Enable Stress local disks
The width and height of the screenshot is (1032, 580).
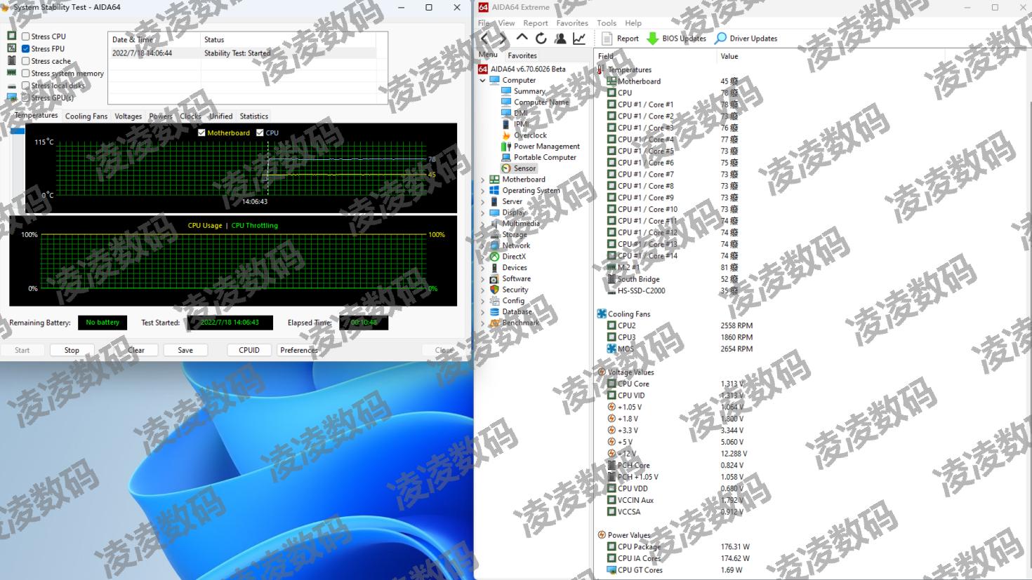pyautogui.click(x=26, y=86)
